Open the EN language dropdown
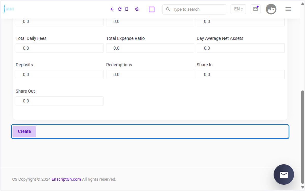This screenshot has width=305, height=191. [238, 9]
